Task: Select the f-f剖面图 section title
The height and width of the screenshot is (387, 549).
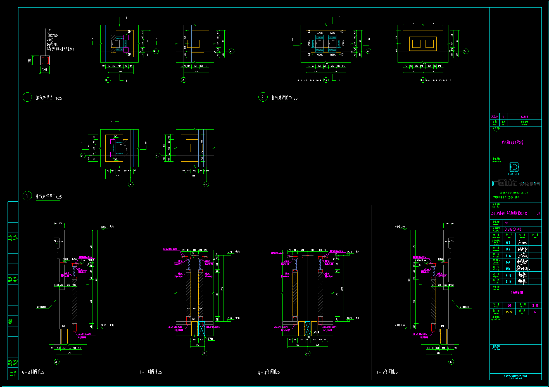Action: pyautogui.click(x=151, y=372)
